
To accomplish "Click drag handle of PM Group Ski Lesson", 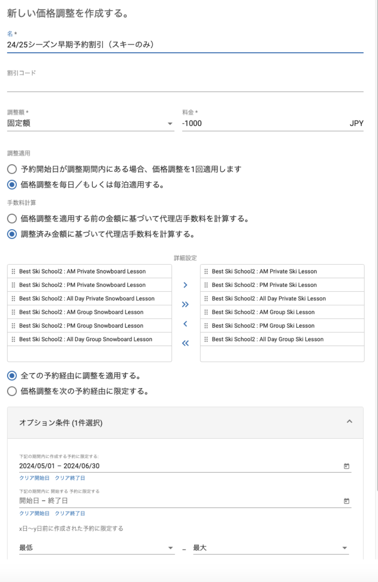I will tap(206, 326).
